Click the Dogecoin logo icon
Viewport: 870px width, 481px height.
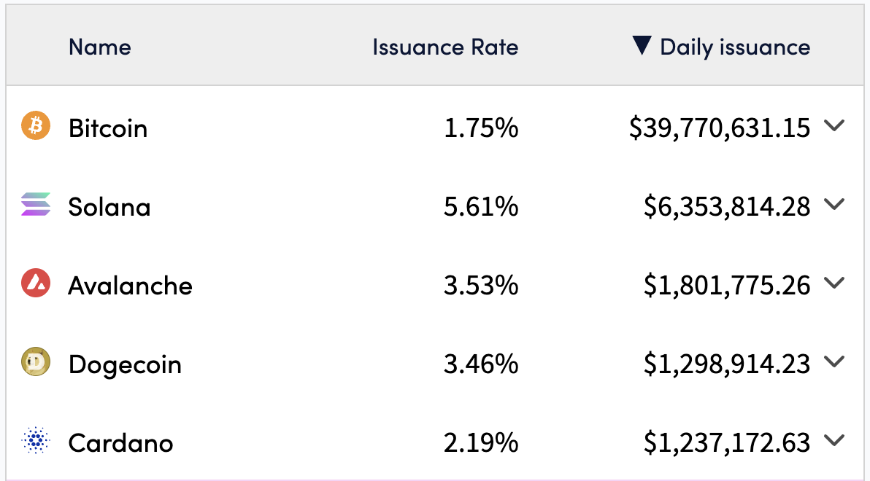(35, 362)
